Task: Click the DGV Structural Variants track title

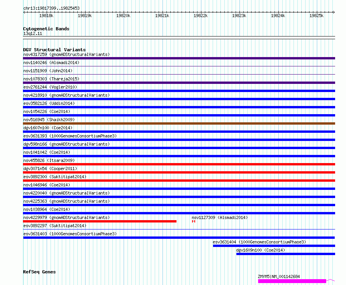Action: click(x=54, y=50)
